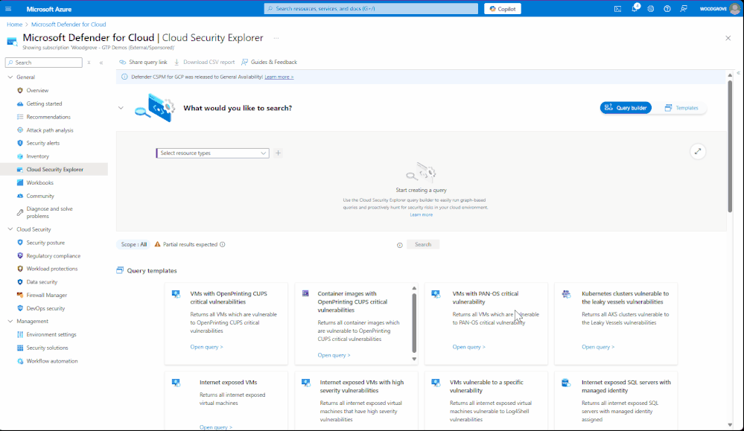Collapse the left navigation pane
The image size is (744, 431).
[x=101, y=63]
